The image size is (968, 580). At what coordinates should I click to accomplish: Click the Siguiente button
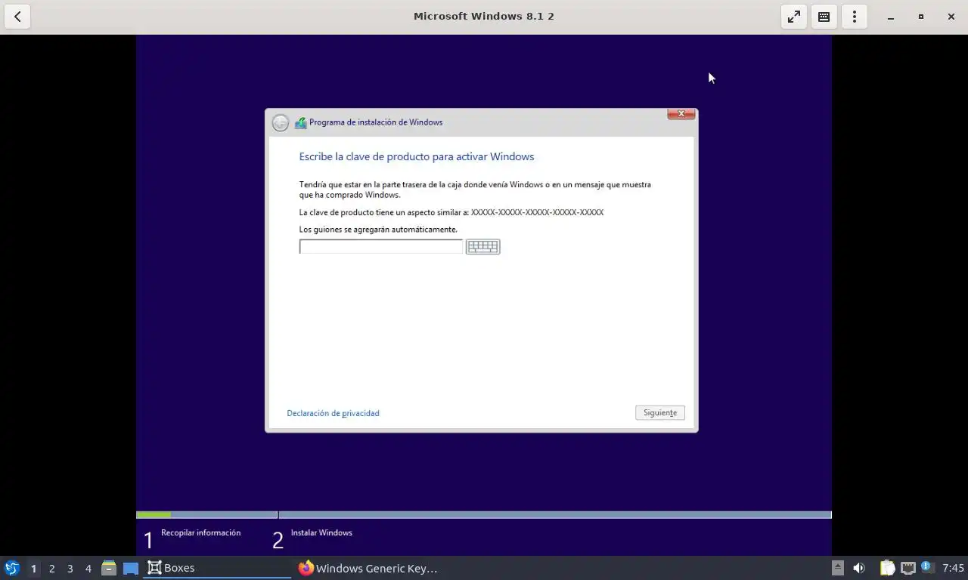660,412
